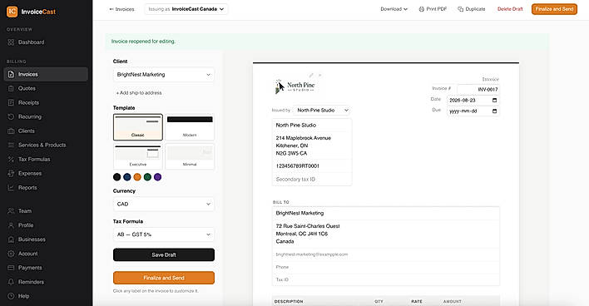Click the Team people icon
Screen dimensions: 589x306
(11, 211)
